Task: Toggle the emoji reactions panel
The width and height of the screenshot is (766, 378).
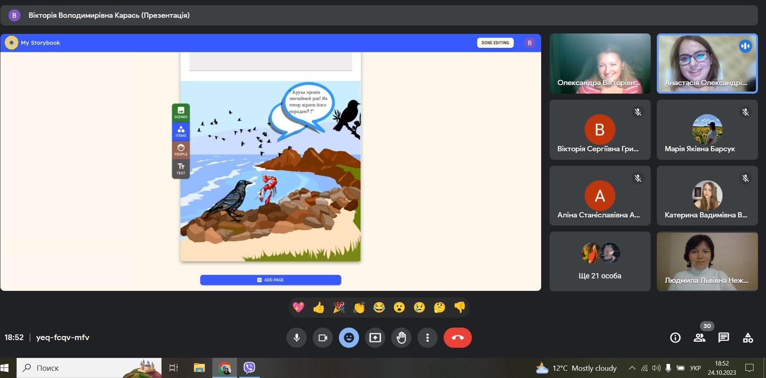Action: [x=349, y=338]
